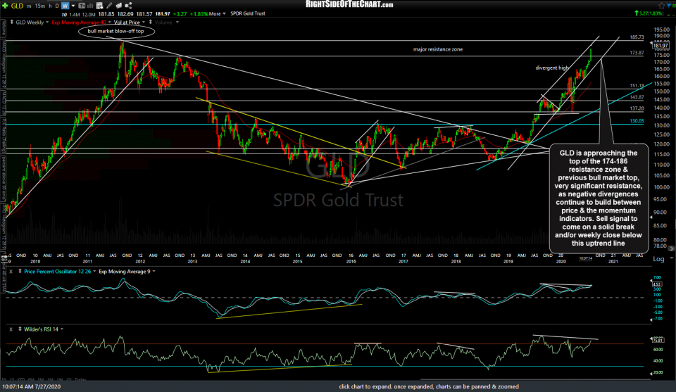Click the bar chart style icon
This screenshot has width=676, height=392.
(90, 6)
